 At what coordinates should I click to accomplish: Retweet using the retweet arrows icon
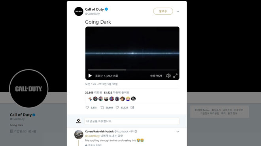[102, 107]
